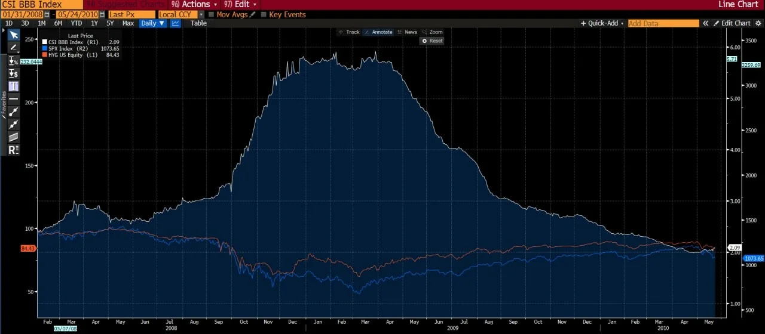Switch to the Table view
This screenshot has width=765, height=334.
[198, 23]
